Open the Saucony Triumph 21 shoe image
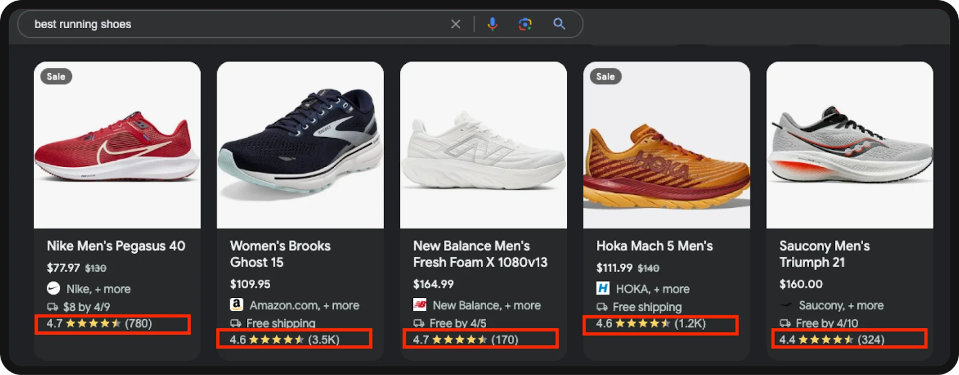The width and height of the screenshot is (959, 375). pos(850,145)
